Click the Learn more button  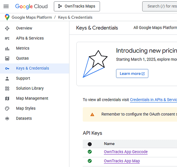pos(132,73)
